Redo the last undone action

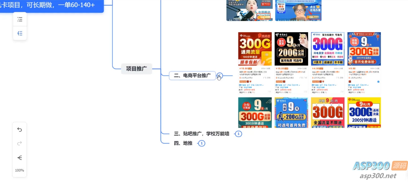[20, 143]
